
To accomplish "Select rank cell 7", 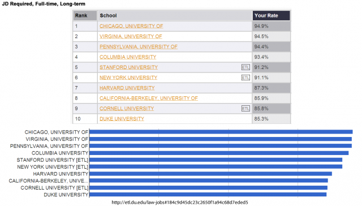I will point(85,88).
